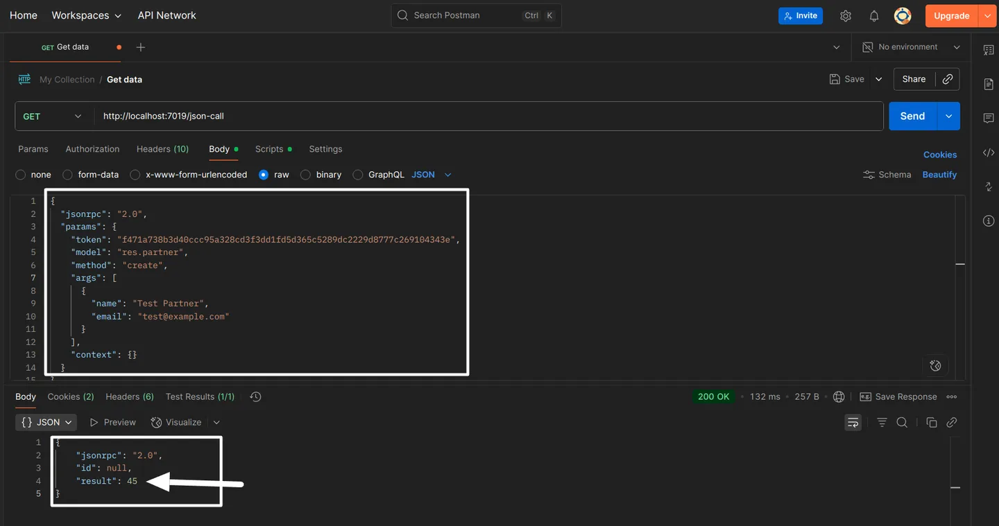
Task: Change the raw JSON type dropdown
Action: coord(432,175)
